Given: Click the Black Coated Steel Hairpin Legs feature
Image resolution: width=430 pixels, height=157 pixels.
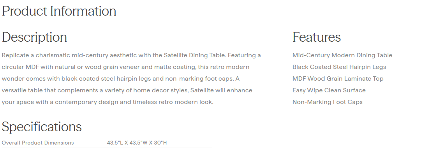Looking at the screenshot, I should click(339, 67).
